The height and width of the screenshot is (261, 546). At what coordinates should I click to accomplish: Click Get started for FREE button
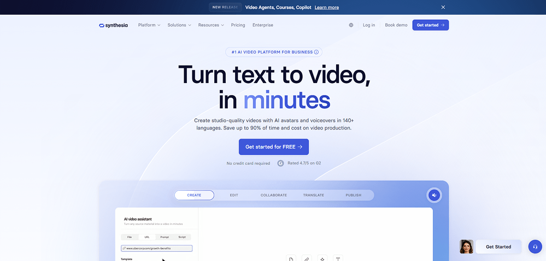(x=274, y=147)
